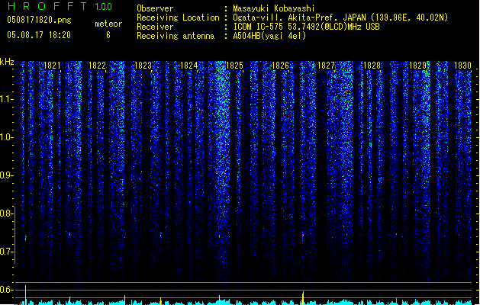Select the Ogata-vill. Akita-Pref. JAPAN location text
The image size is (480, 305).
pyautogui.click(x=340, y=18)
